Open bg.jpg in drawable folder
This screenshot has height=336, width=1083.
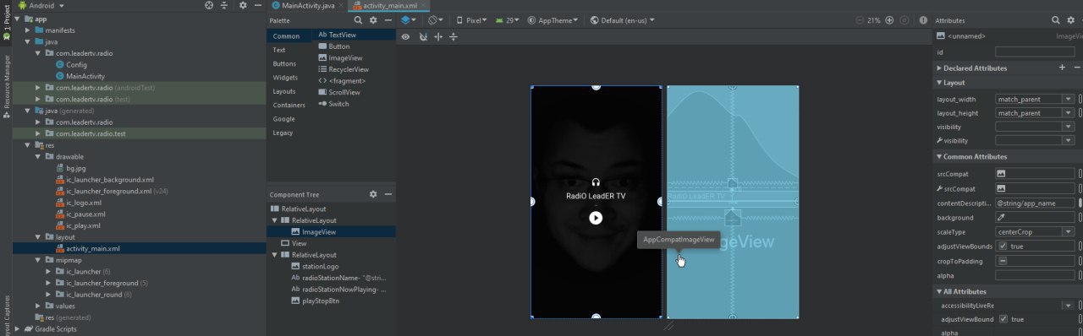tap(71, 168)
